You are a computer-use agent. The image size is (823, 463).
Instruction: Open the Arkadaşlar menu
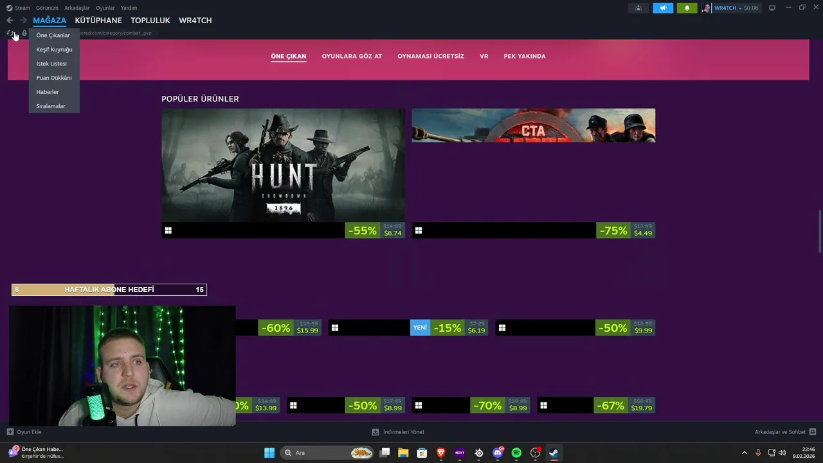[77, 8]
